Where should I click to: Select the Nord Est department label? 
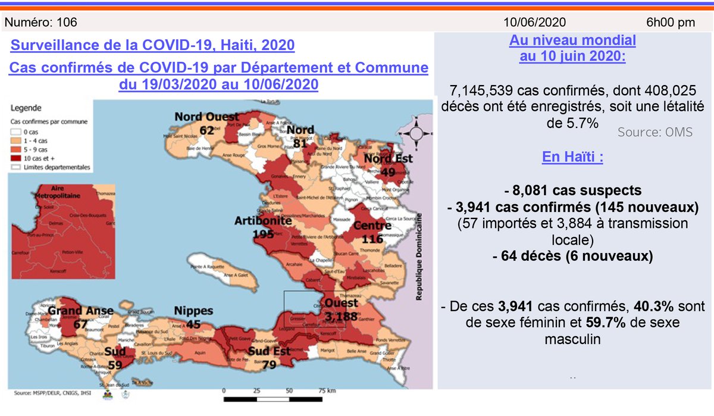click(x=388, y=159)
